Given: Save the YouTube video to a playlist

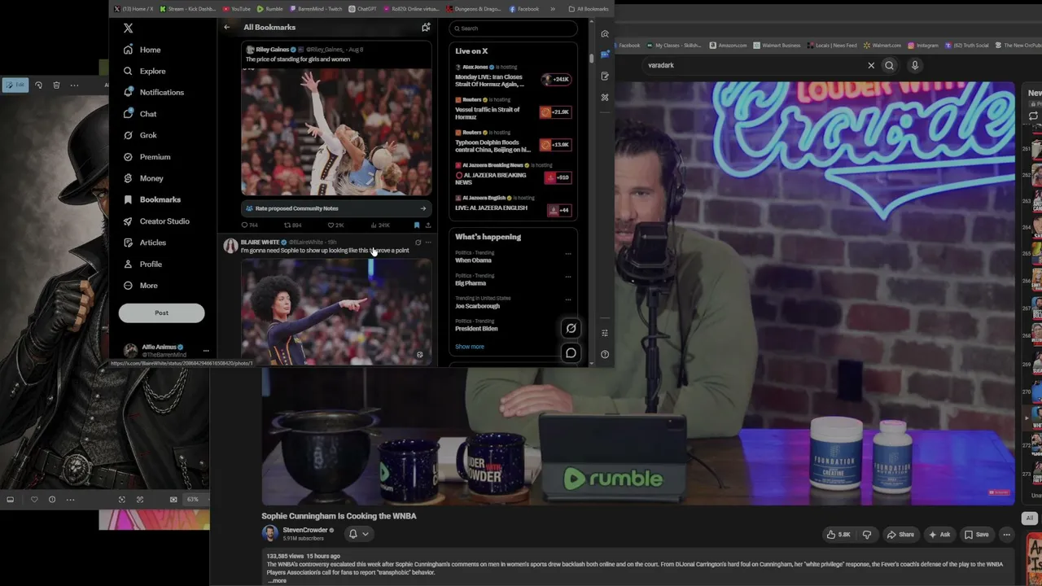Looking at the screenshot, I should 976,535.
